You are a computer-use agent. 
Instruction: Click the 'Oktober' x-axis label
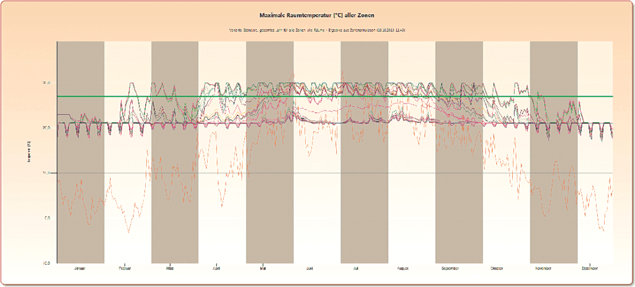coord(497,269)
